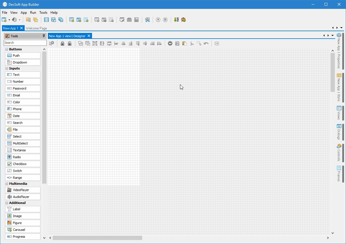The image size is (346, 244).
Task: Open the New App 1 Properties panel
Action: coord(339,51)
